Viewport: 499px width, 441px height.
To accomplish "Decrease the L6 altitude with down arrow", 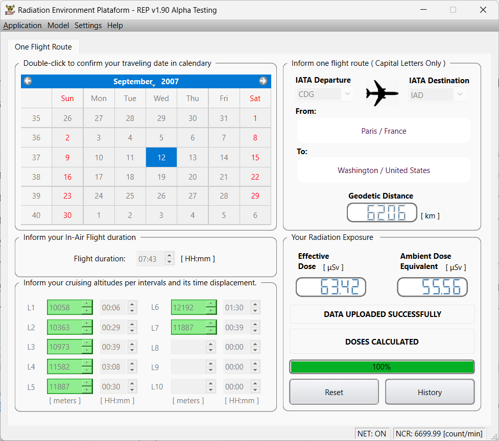I will (211, 311).
